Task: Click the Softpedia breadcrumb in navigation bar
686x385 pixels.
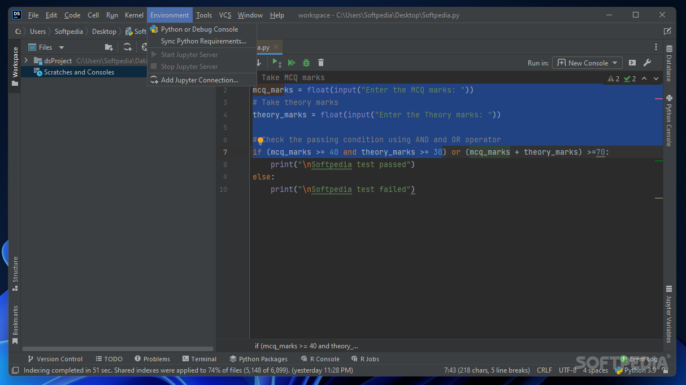Action: 68,32
